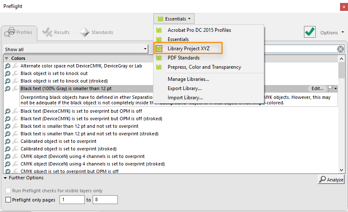The width and height of the screenshot is (348, 212).
Task: Select Black object is set to knock out
Action: pos(54,73)
